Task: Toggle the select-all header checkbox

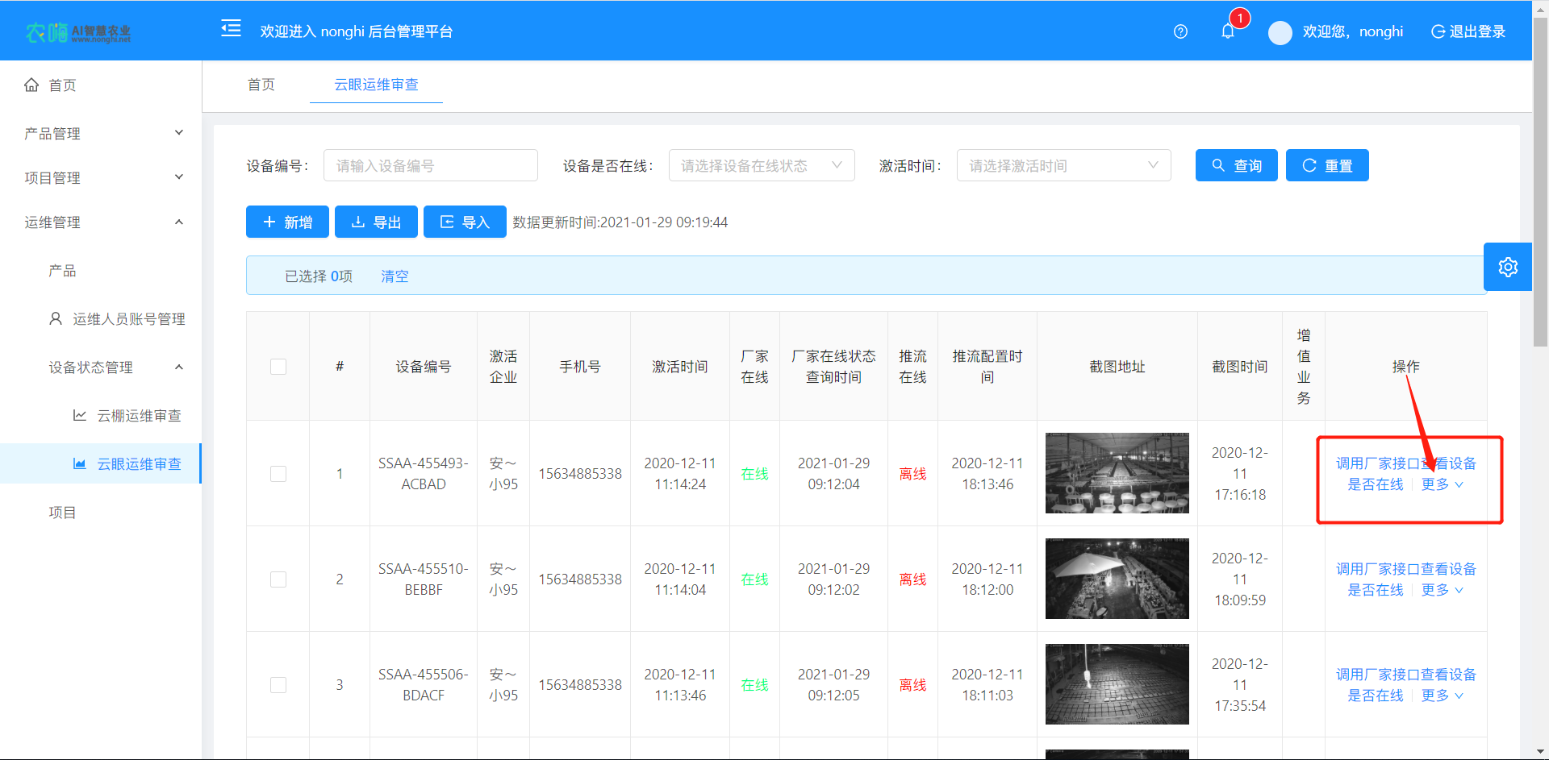Action: click(278, 367)
